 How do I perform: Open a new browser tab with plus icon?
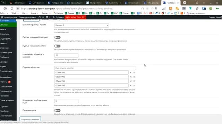[185, 3]
